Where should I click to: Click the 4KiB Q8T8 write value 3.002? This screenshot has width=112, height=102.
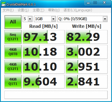[87, 52]
